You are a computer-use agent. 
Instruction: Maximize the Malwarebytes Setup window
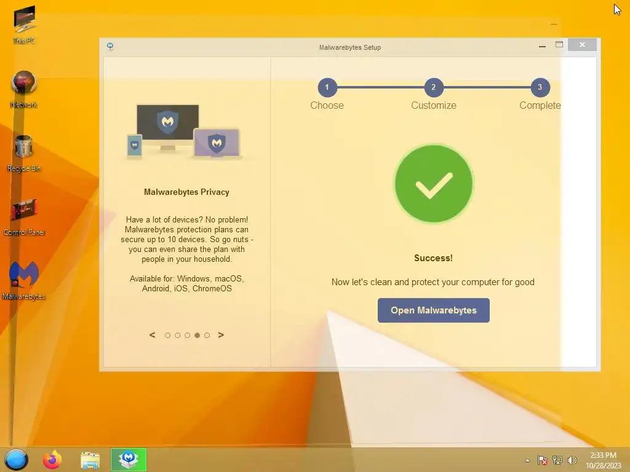[x=559, y=44]
